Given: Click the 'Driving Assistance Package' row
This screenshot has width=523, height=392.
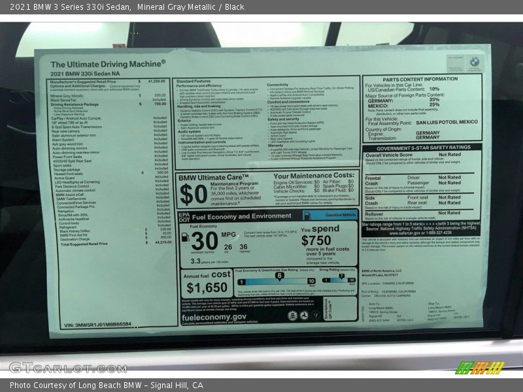Looking at the screenshot, I should pyautogui.click(x=109, y=105).
